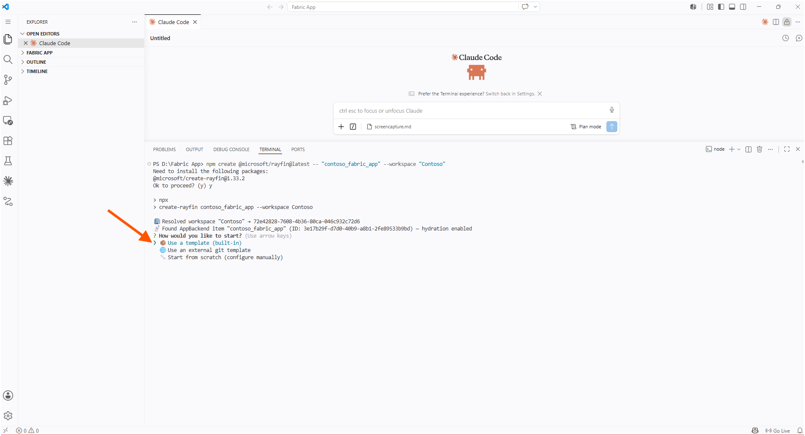Switch to DEBUG CONSOLE tab

[232, 149]
